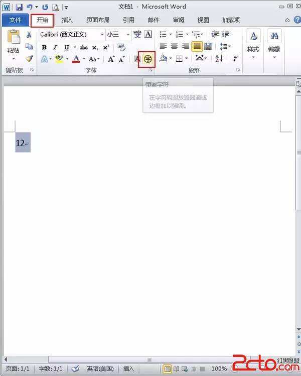Apply Character Shading icon
The width and height of the screenshot is (301, 376).
click(x=137, y=59)
